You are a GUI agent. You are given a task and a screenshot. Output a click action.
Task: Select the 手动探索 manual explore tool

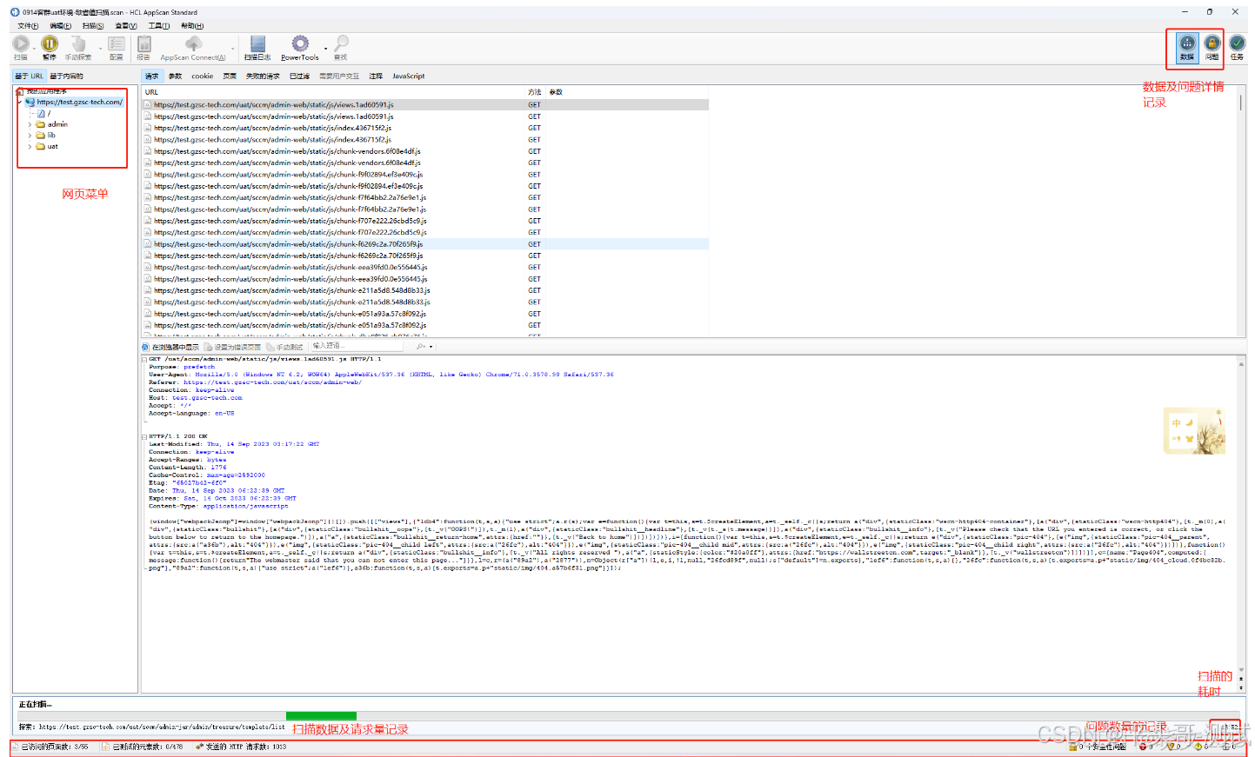coord(77,43)
